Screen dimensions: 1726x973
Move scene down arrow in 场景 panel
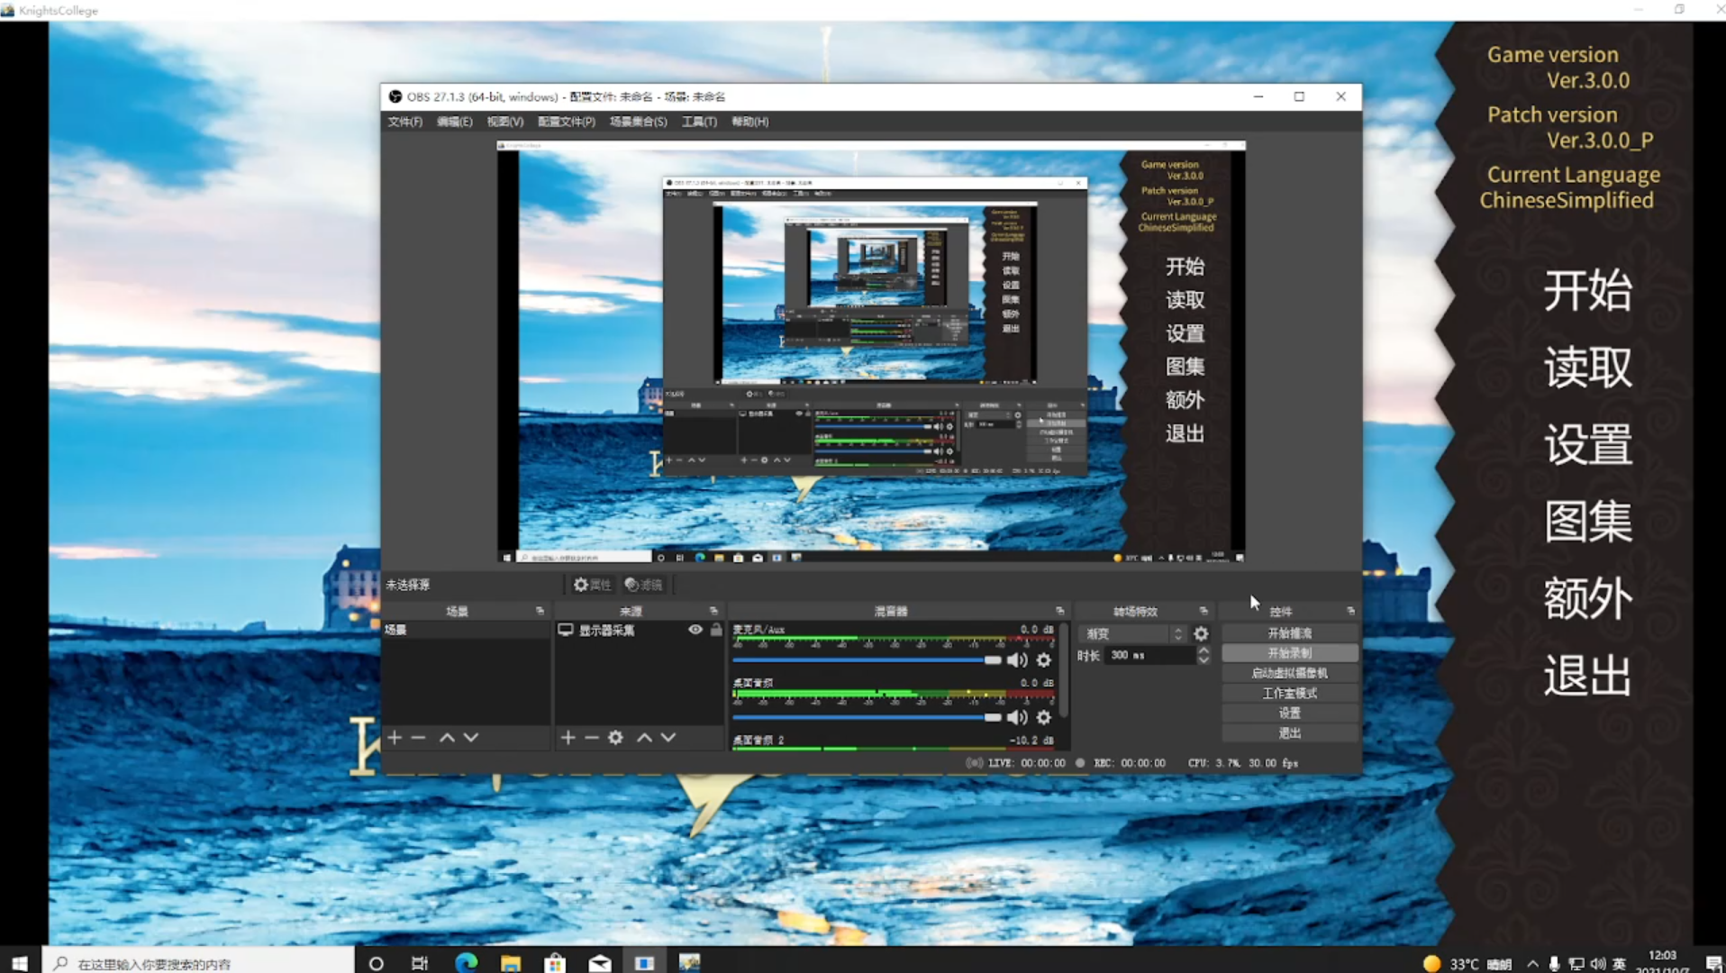pos(470,737)
